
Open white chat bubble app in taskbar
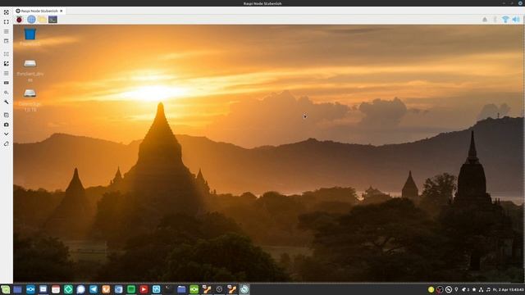click(x=80, y=289)
